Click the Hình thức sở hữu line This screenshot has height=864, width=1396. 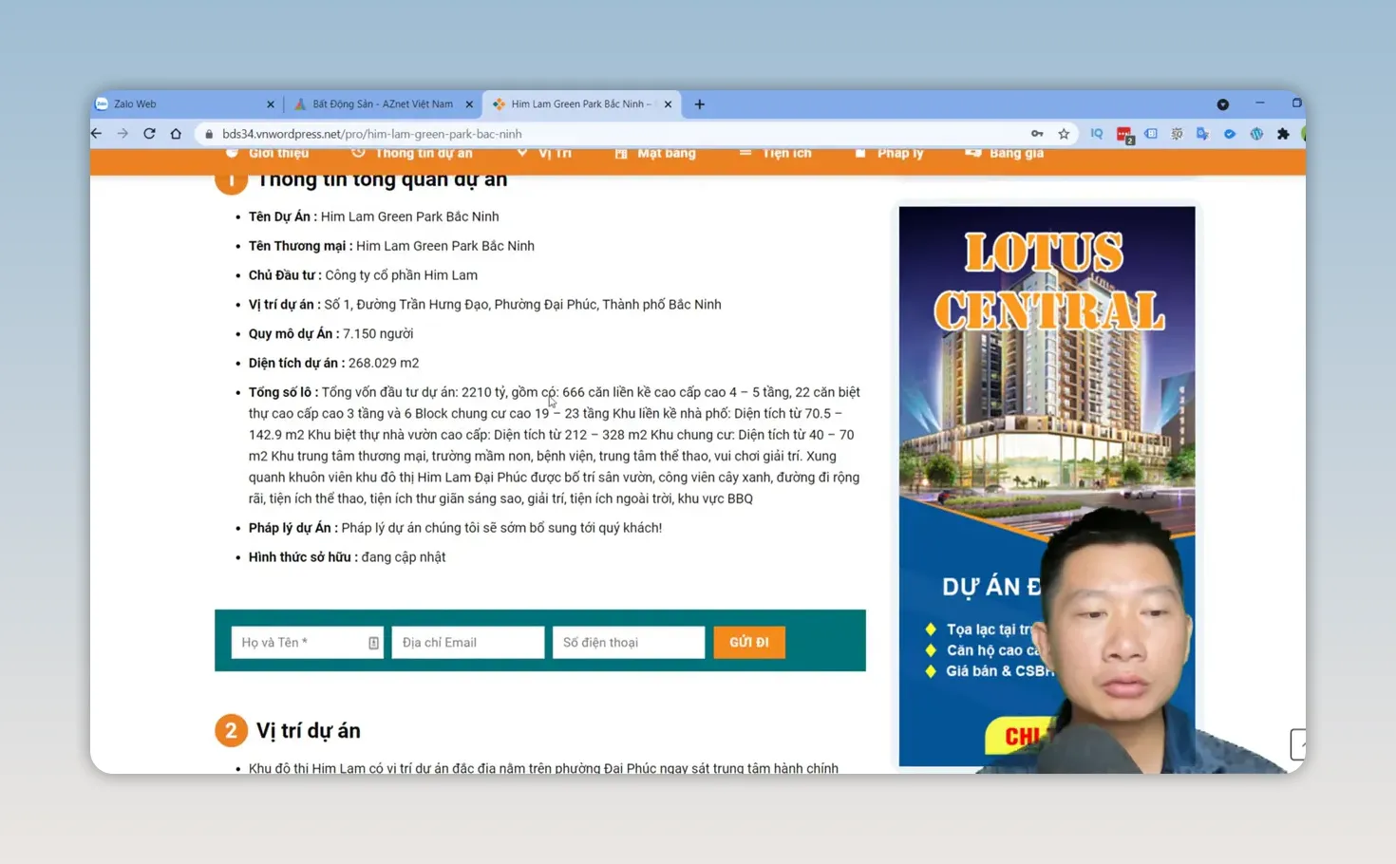click(x=347, y=557)
